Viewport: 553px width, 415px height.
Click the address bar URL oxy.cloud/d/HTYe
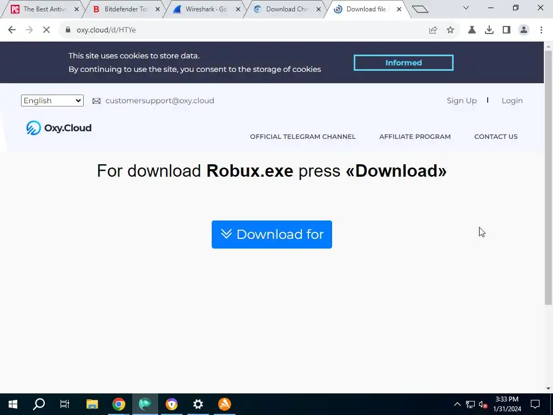(x=106, y=30)
